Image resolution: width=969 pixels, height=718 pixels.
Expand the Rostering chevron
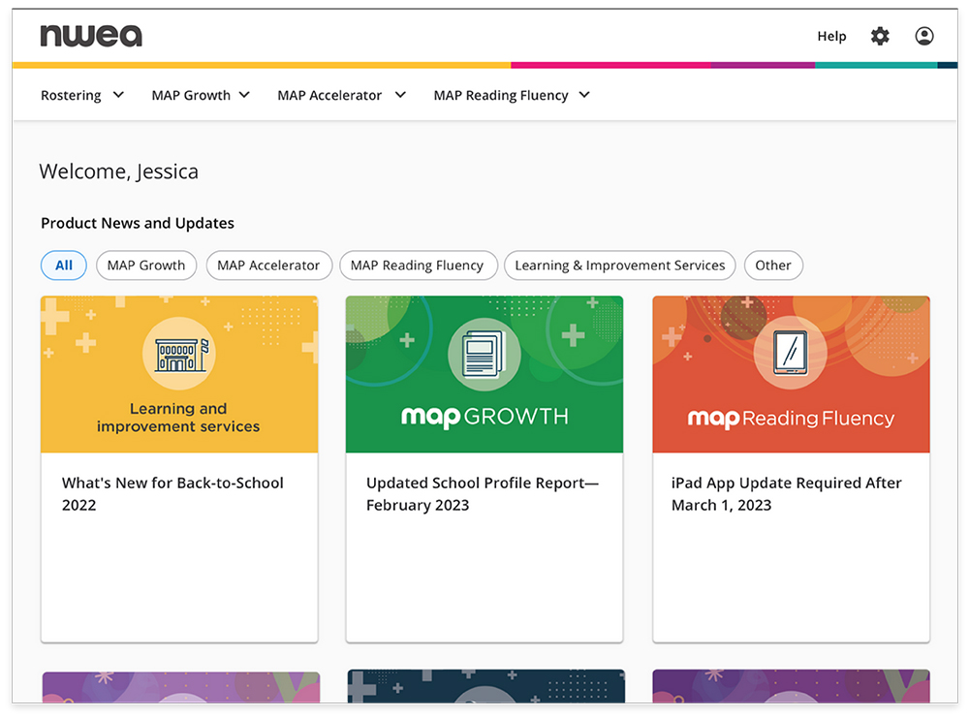(x=118, y=95)
